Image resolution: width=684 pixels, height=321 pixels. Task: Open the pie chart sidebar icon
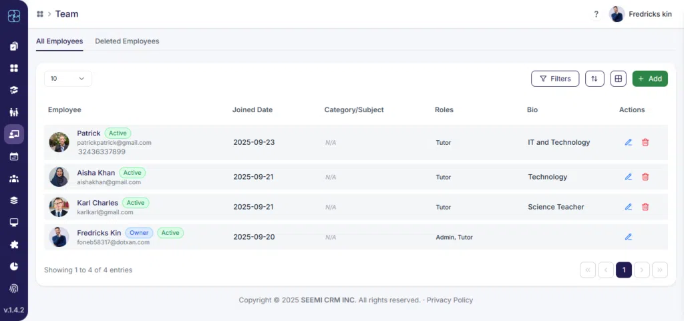pyautogui.click(x=14, y=266)
